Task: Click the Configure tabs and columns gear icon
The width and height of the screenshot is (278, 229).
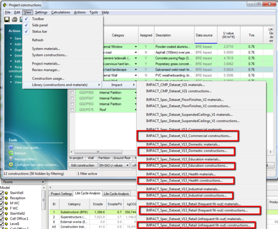Action: tap(11, 164)
